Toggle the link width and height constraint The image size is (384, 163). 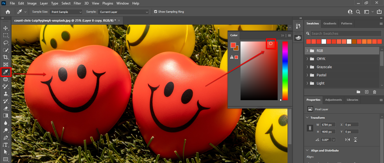coord(310,128)
